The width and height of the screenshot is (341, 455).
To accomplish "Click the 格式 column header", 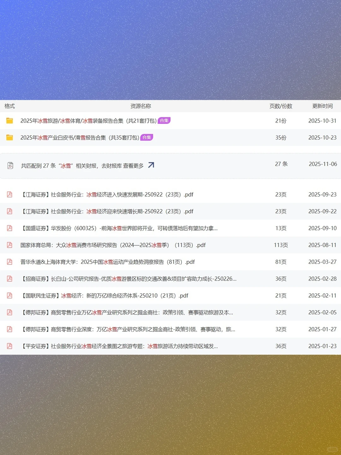I will click(x=9, y=106).
